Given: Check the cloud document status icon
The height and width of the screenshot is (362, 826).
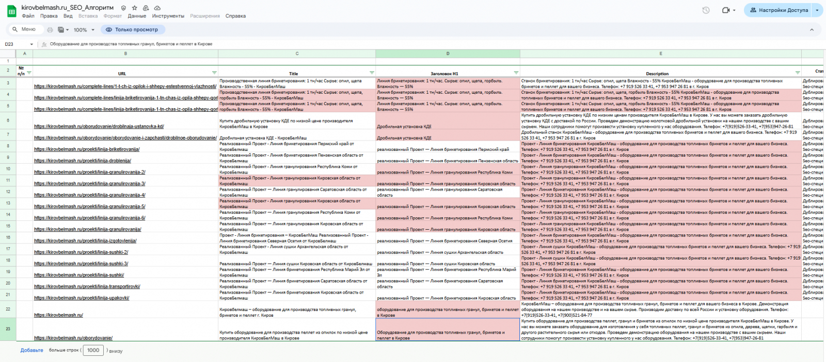Looking at the screenshot, I should click(x=157, y=8).
